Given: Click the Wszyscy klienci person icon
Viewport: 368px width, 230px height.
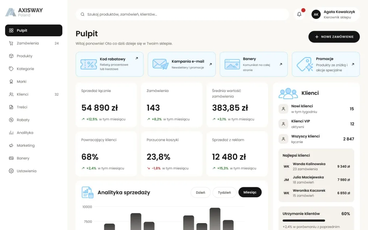Looking at the screenshot, I should point(283,139).
